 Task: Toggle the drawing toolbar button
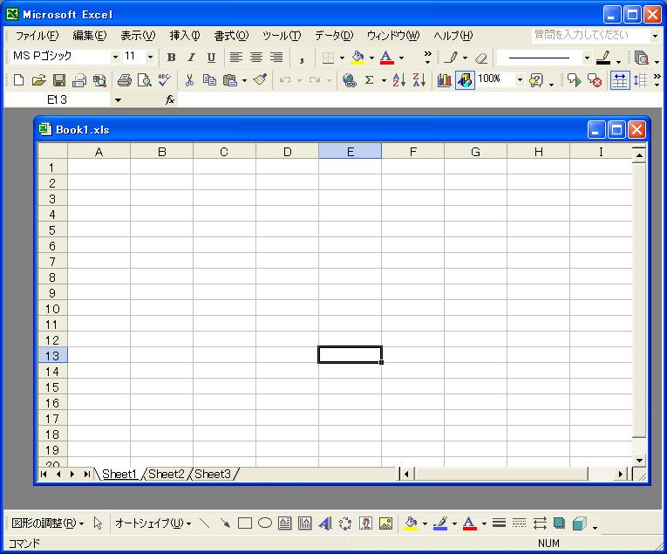[465, 80]
